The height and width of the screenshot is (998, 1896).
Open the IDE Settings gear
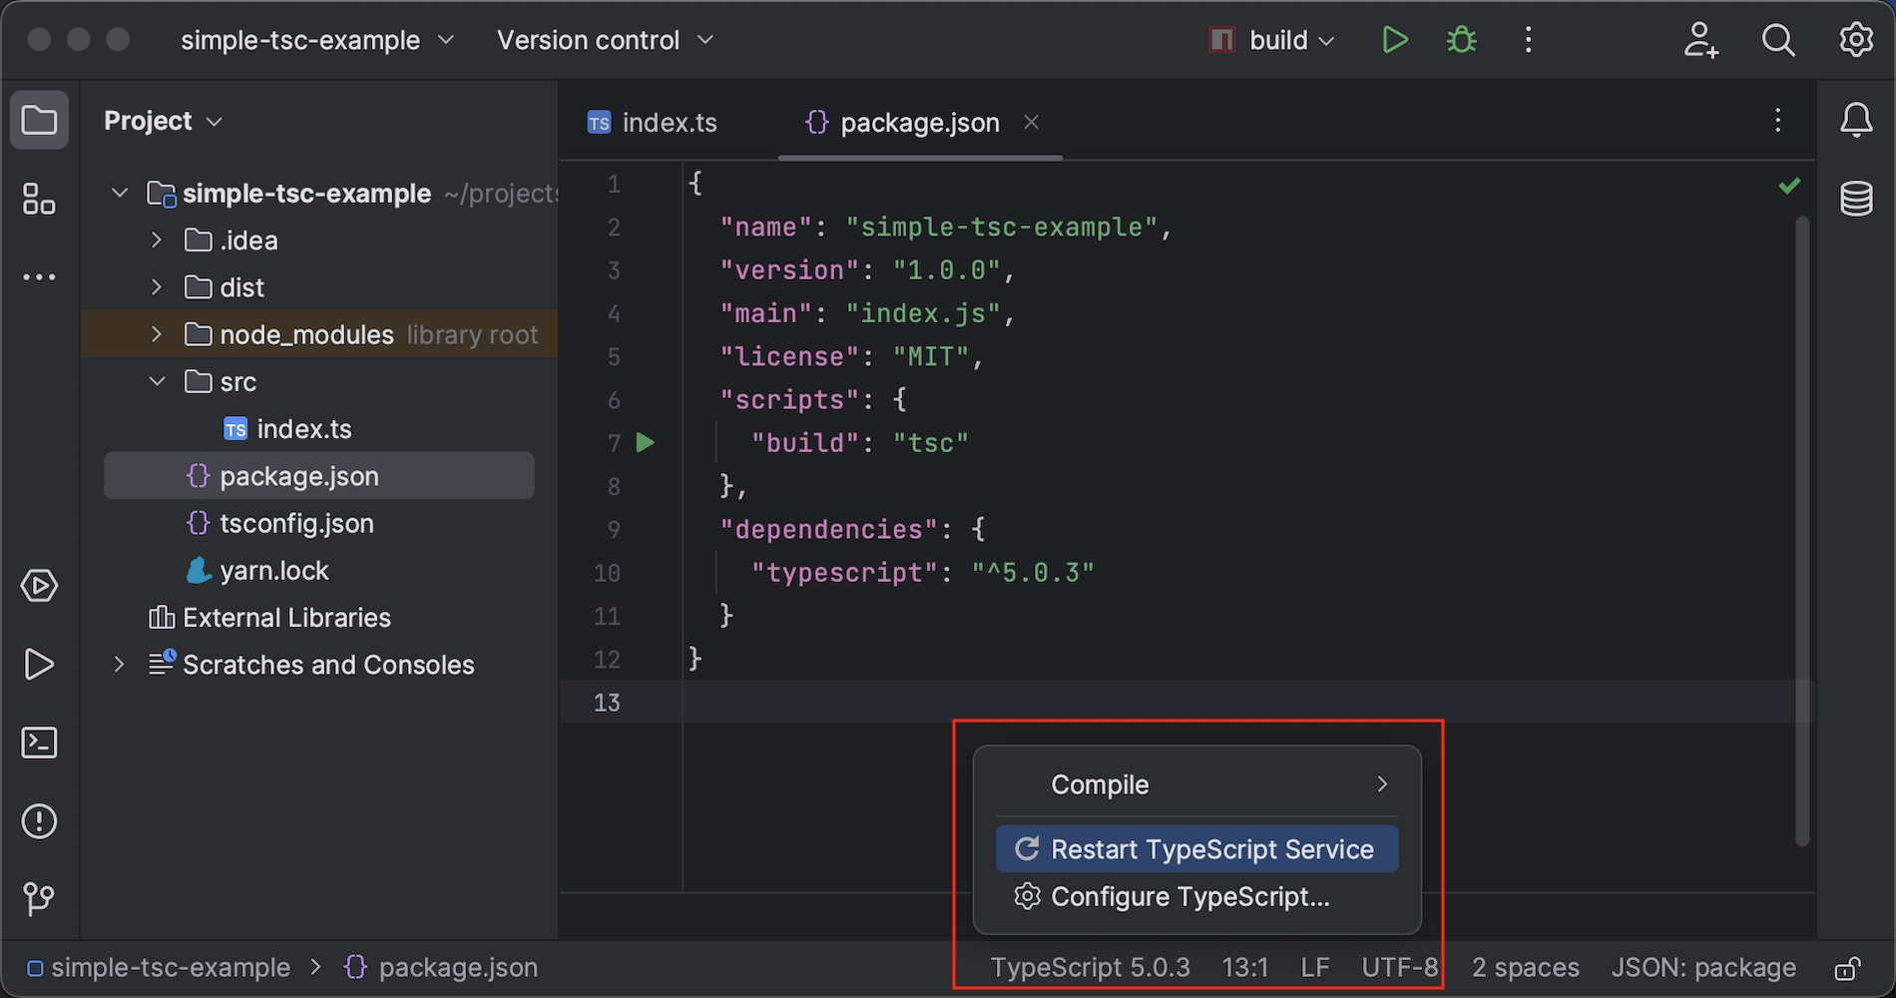1856,40
